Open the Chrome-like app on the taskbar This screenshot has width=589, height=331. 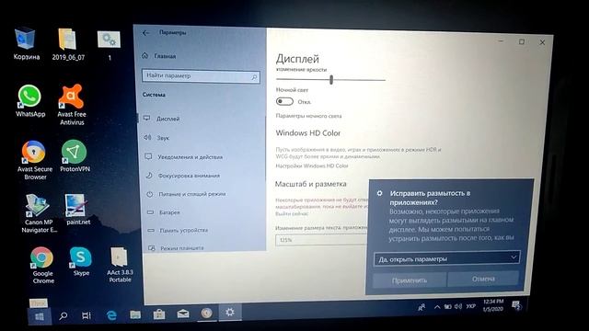pyautogui.click(x=206, y=313)
